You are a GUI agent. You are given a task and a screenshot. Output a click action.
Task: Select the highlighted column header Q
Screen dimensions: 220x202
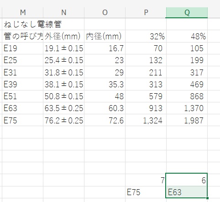(187, 12)
